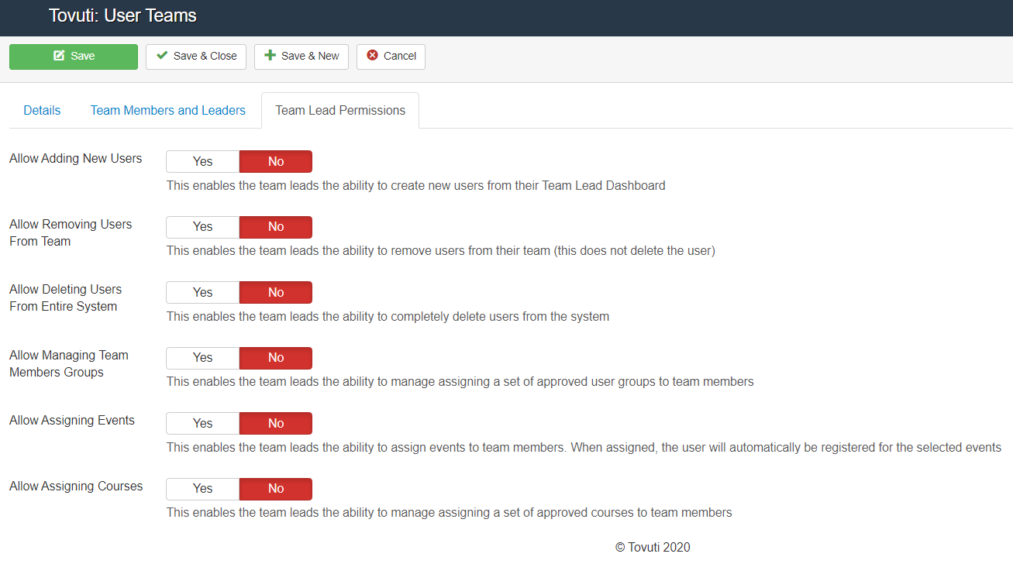Click the green Save button
Screen dimensions: 1013x564
point(74,57)
